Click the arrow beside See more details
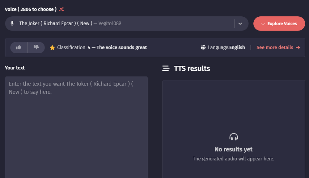Viewport: 309px width, 178px height. 298,48
